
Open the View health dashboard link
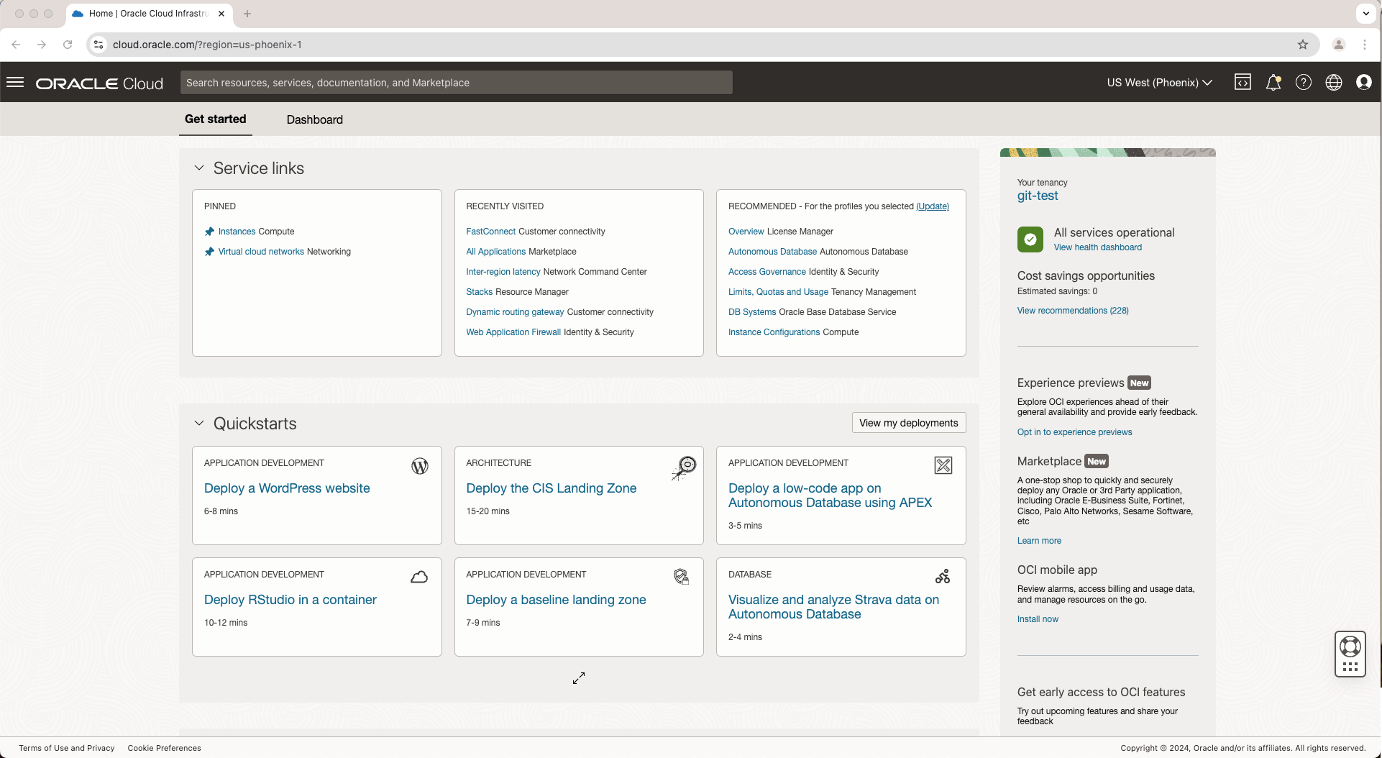1097,247
